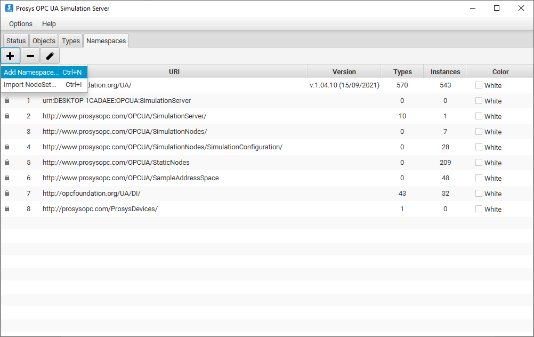Open the Options menu
The image size is (534, 337).
click(x=21, y=24)
